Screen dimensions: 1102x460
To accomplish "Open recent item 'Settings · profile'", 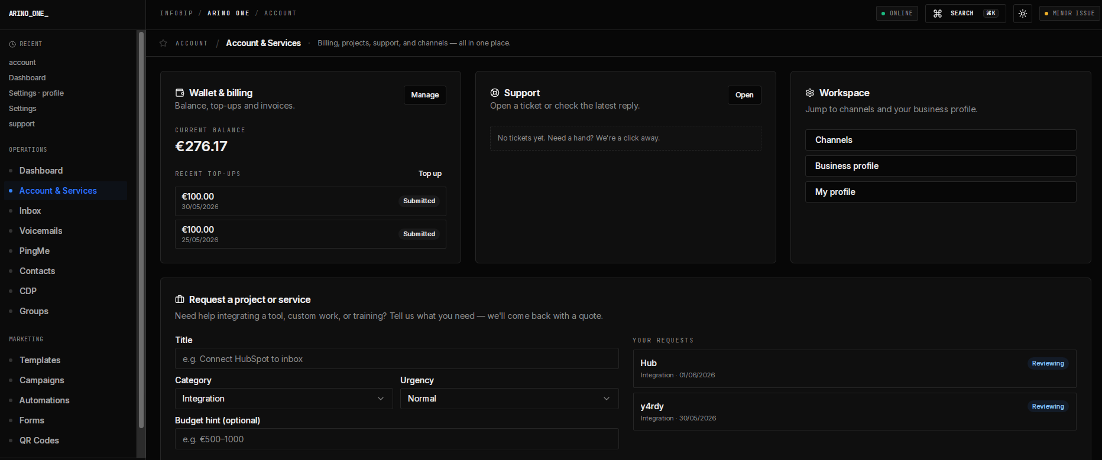I will (36, 93).
